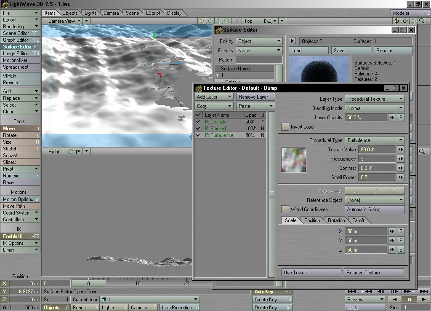Click the Remove Texture button
Viewport: 431px width, 311px height.
[x=374, y=273]
